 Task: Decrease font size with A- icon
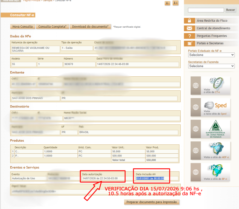click(x=167, y=3)
